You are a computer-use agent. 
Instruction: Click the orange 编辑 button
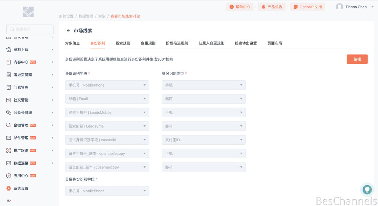357,59
